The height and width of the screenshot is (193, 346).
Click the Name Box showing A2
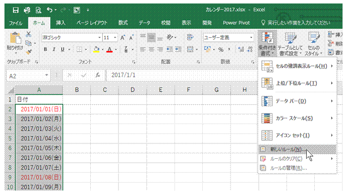(x=28, y=76)
